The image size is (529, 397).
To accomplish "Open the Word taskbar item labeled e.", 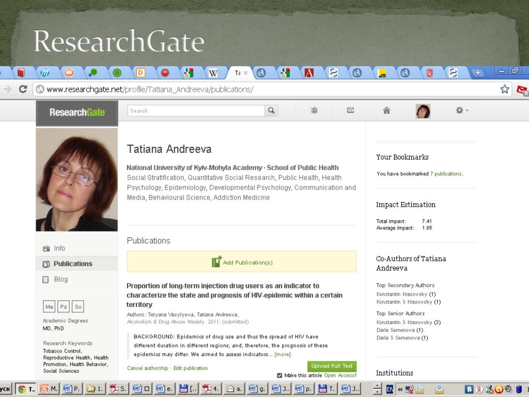I will [x=165, y=389].
